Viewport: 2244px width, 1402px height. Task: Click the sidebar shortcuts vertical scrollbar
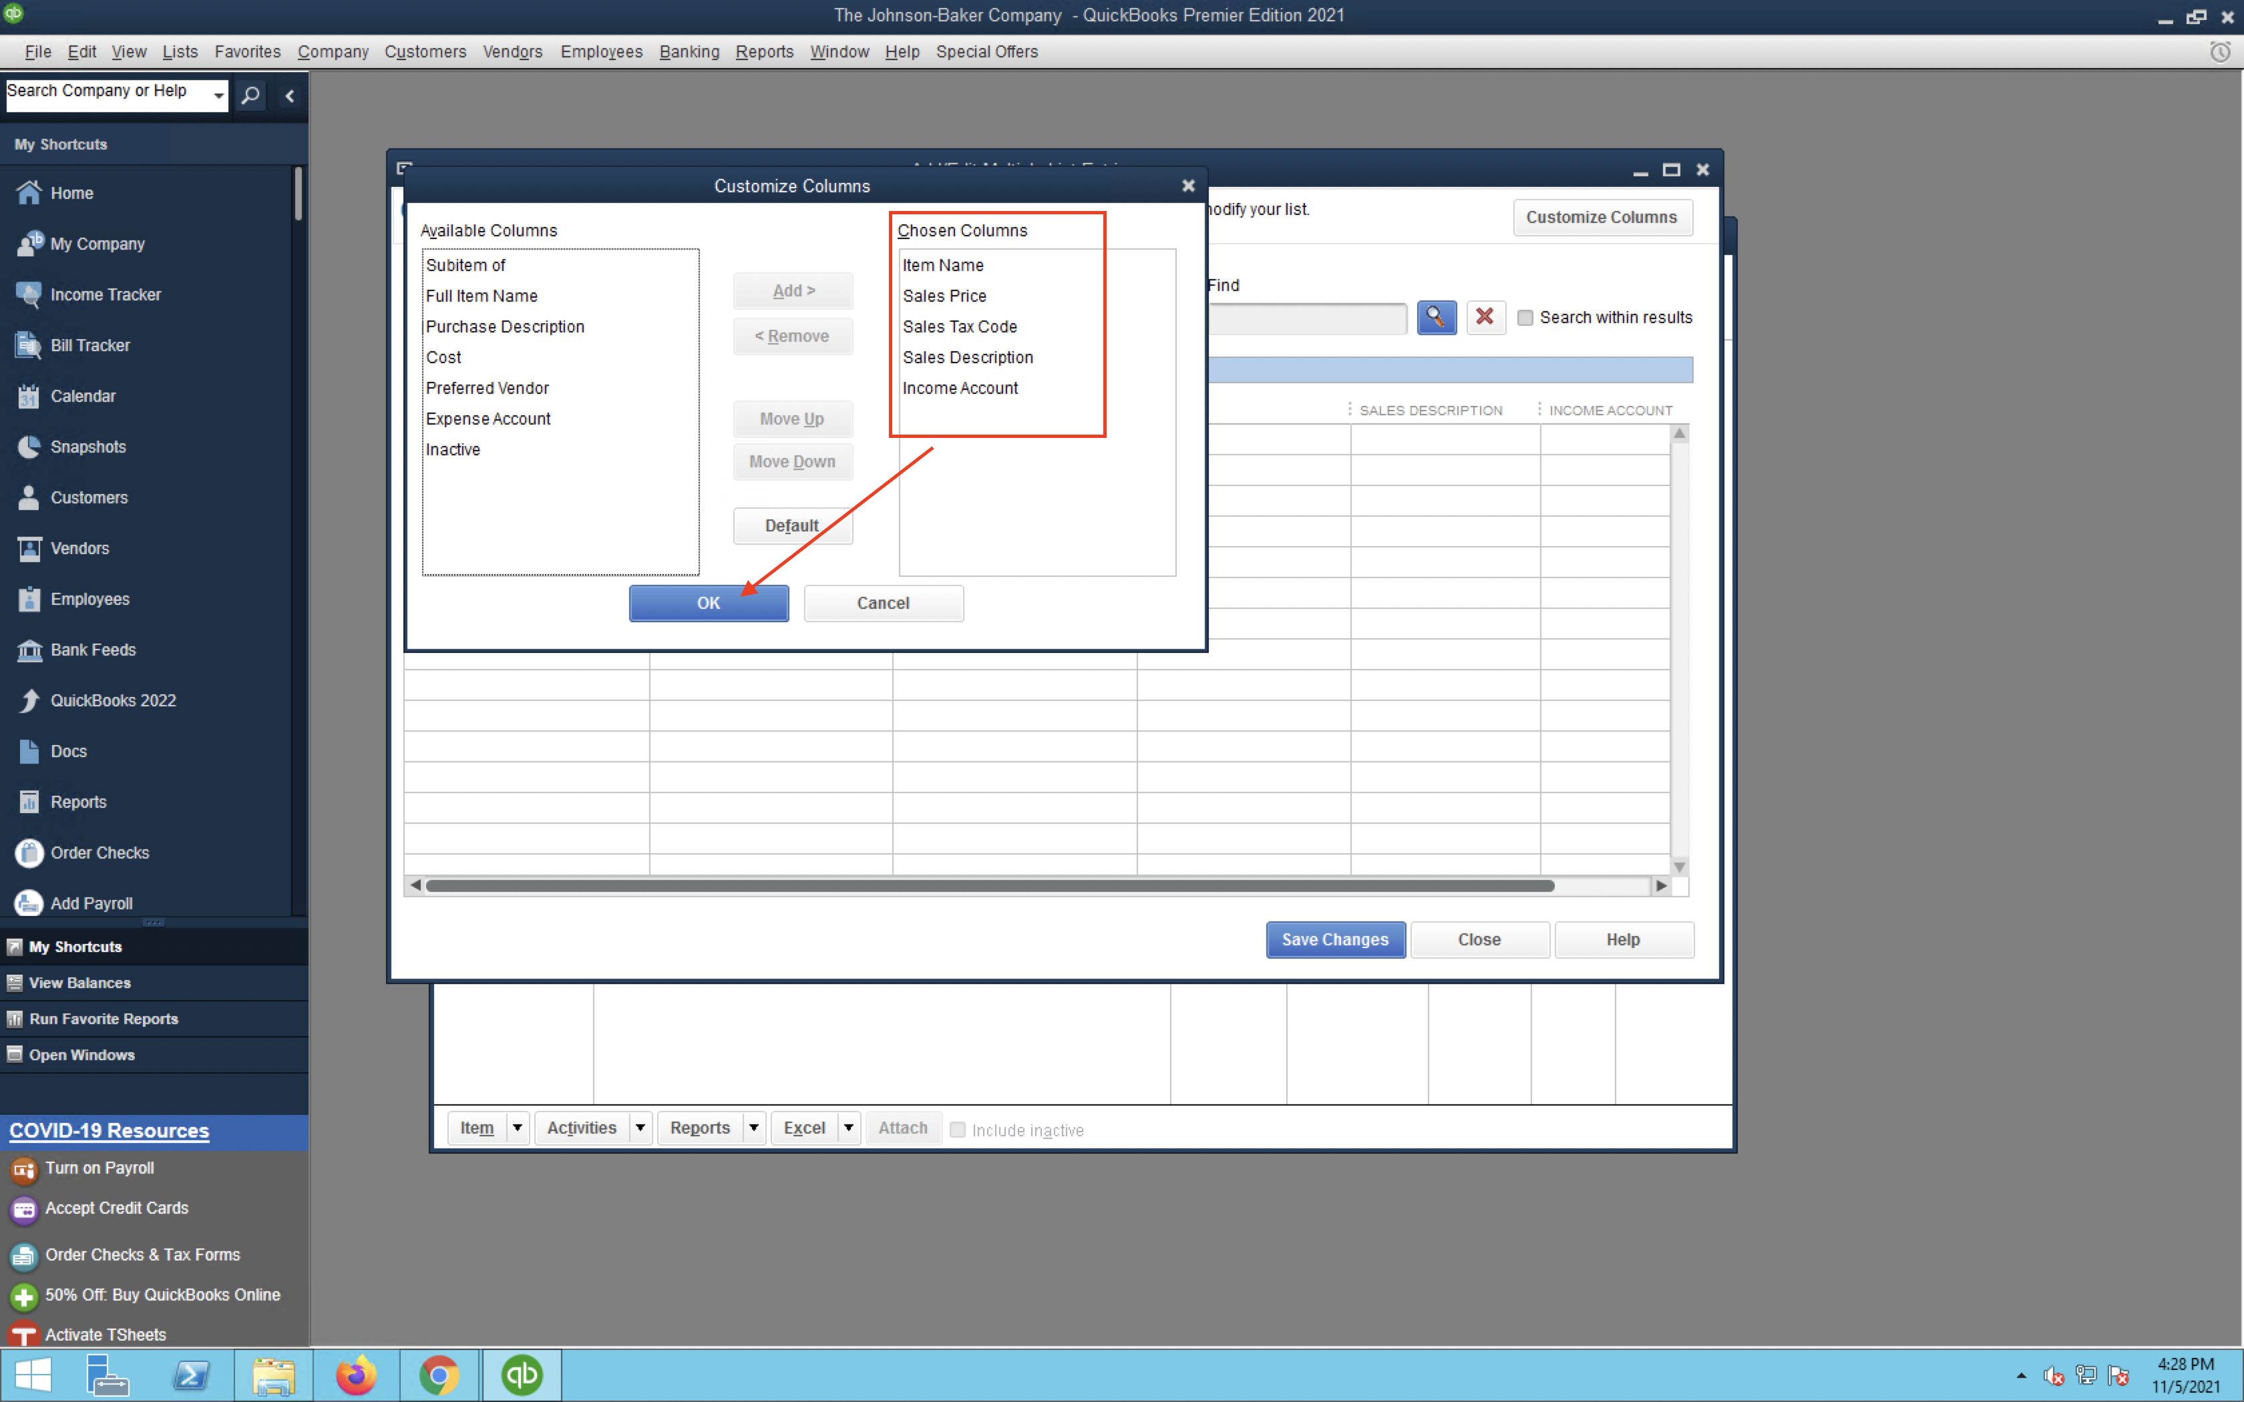298,193
